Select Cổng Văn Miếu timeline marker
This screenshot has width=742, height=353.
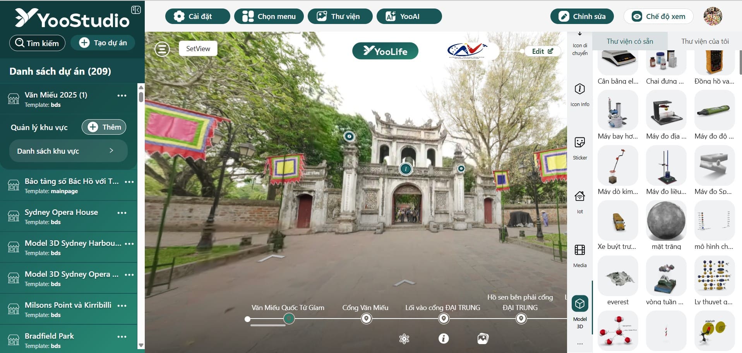[366, 319]
